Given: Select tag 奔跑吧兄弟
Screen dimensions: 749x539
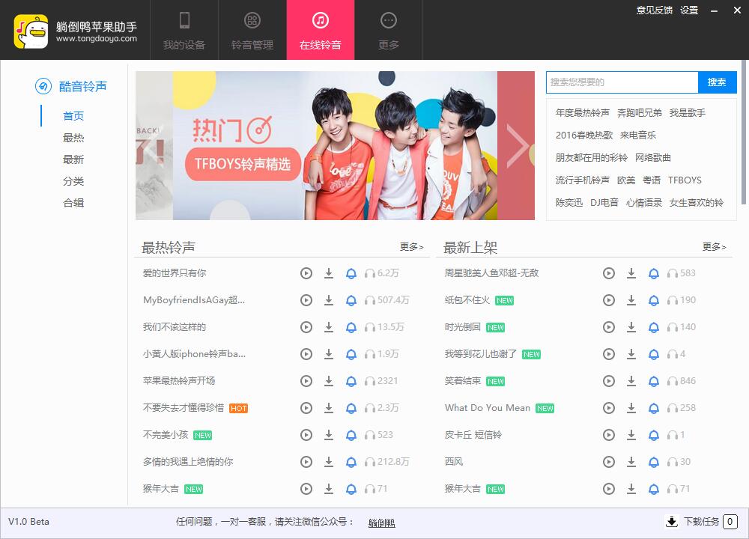Looking at the screenshot, I should pyautogui.click(x=639, y=113).
